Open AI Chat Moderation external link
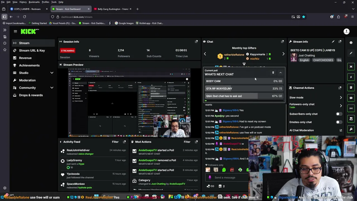Image resolution: width=357 pixels, height=201 pixels. pyautogui.click(x=341, y=130)
